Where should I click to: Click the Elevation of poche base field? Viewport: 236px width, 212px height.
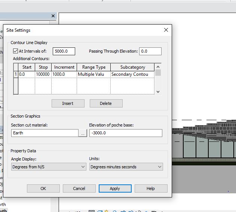click(126, 133)
